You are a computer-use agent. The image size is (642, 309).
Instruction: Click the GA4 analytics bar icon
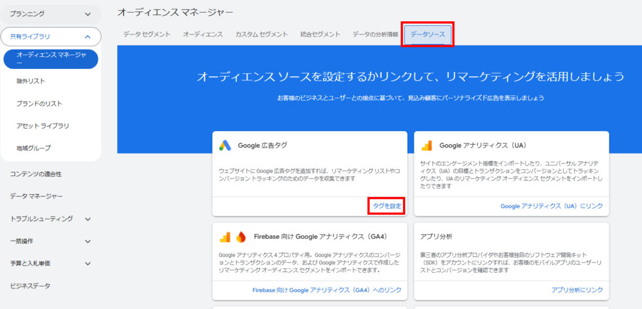coord(225,237)
